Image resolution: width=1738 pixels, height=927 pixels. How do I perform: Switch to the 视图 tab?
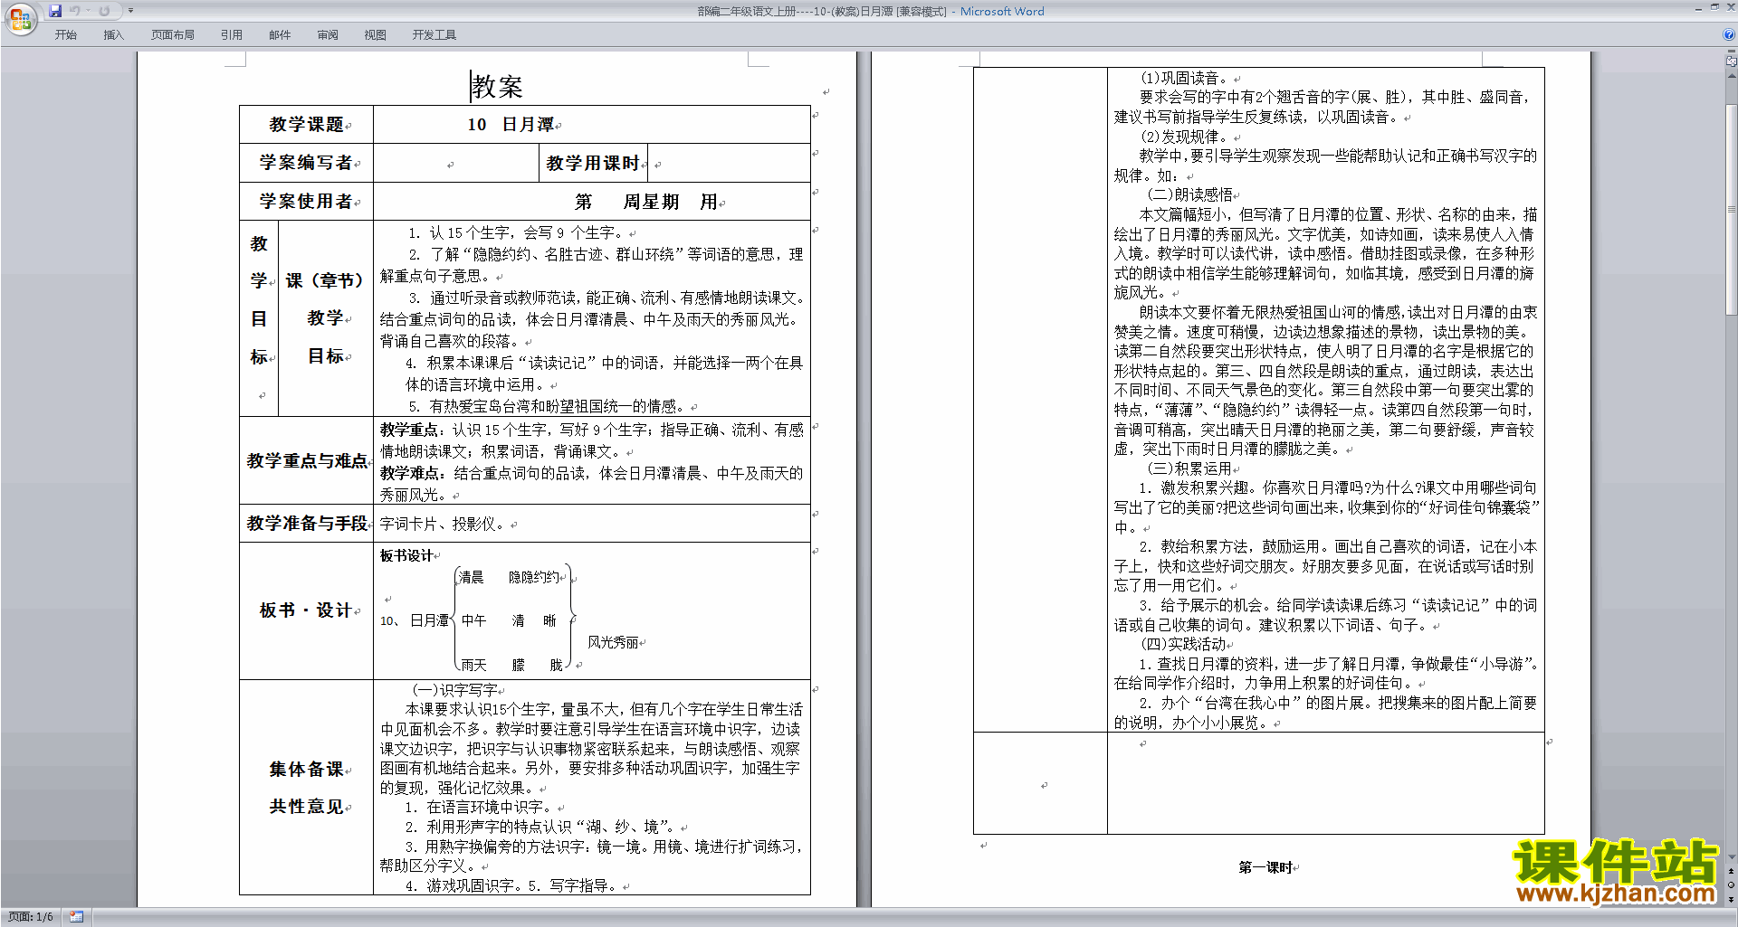pyautogui.click(x=375, y=34)
